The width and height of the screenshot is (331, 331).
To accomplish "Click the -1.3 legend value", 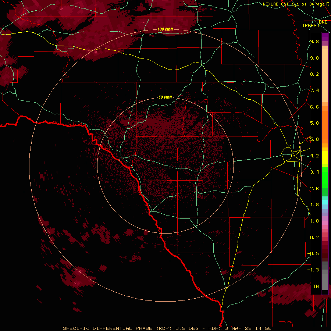I will 313,270.
